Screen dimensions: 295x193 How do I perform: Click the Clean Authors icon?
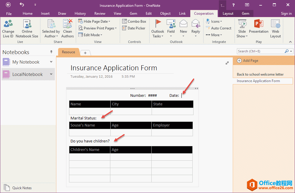click(x=68, y=28)
